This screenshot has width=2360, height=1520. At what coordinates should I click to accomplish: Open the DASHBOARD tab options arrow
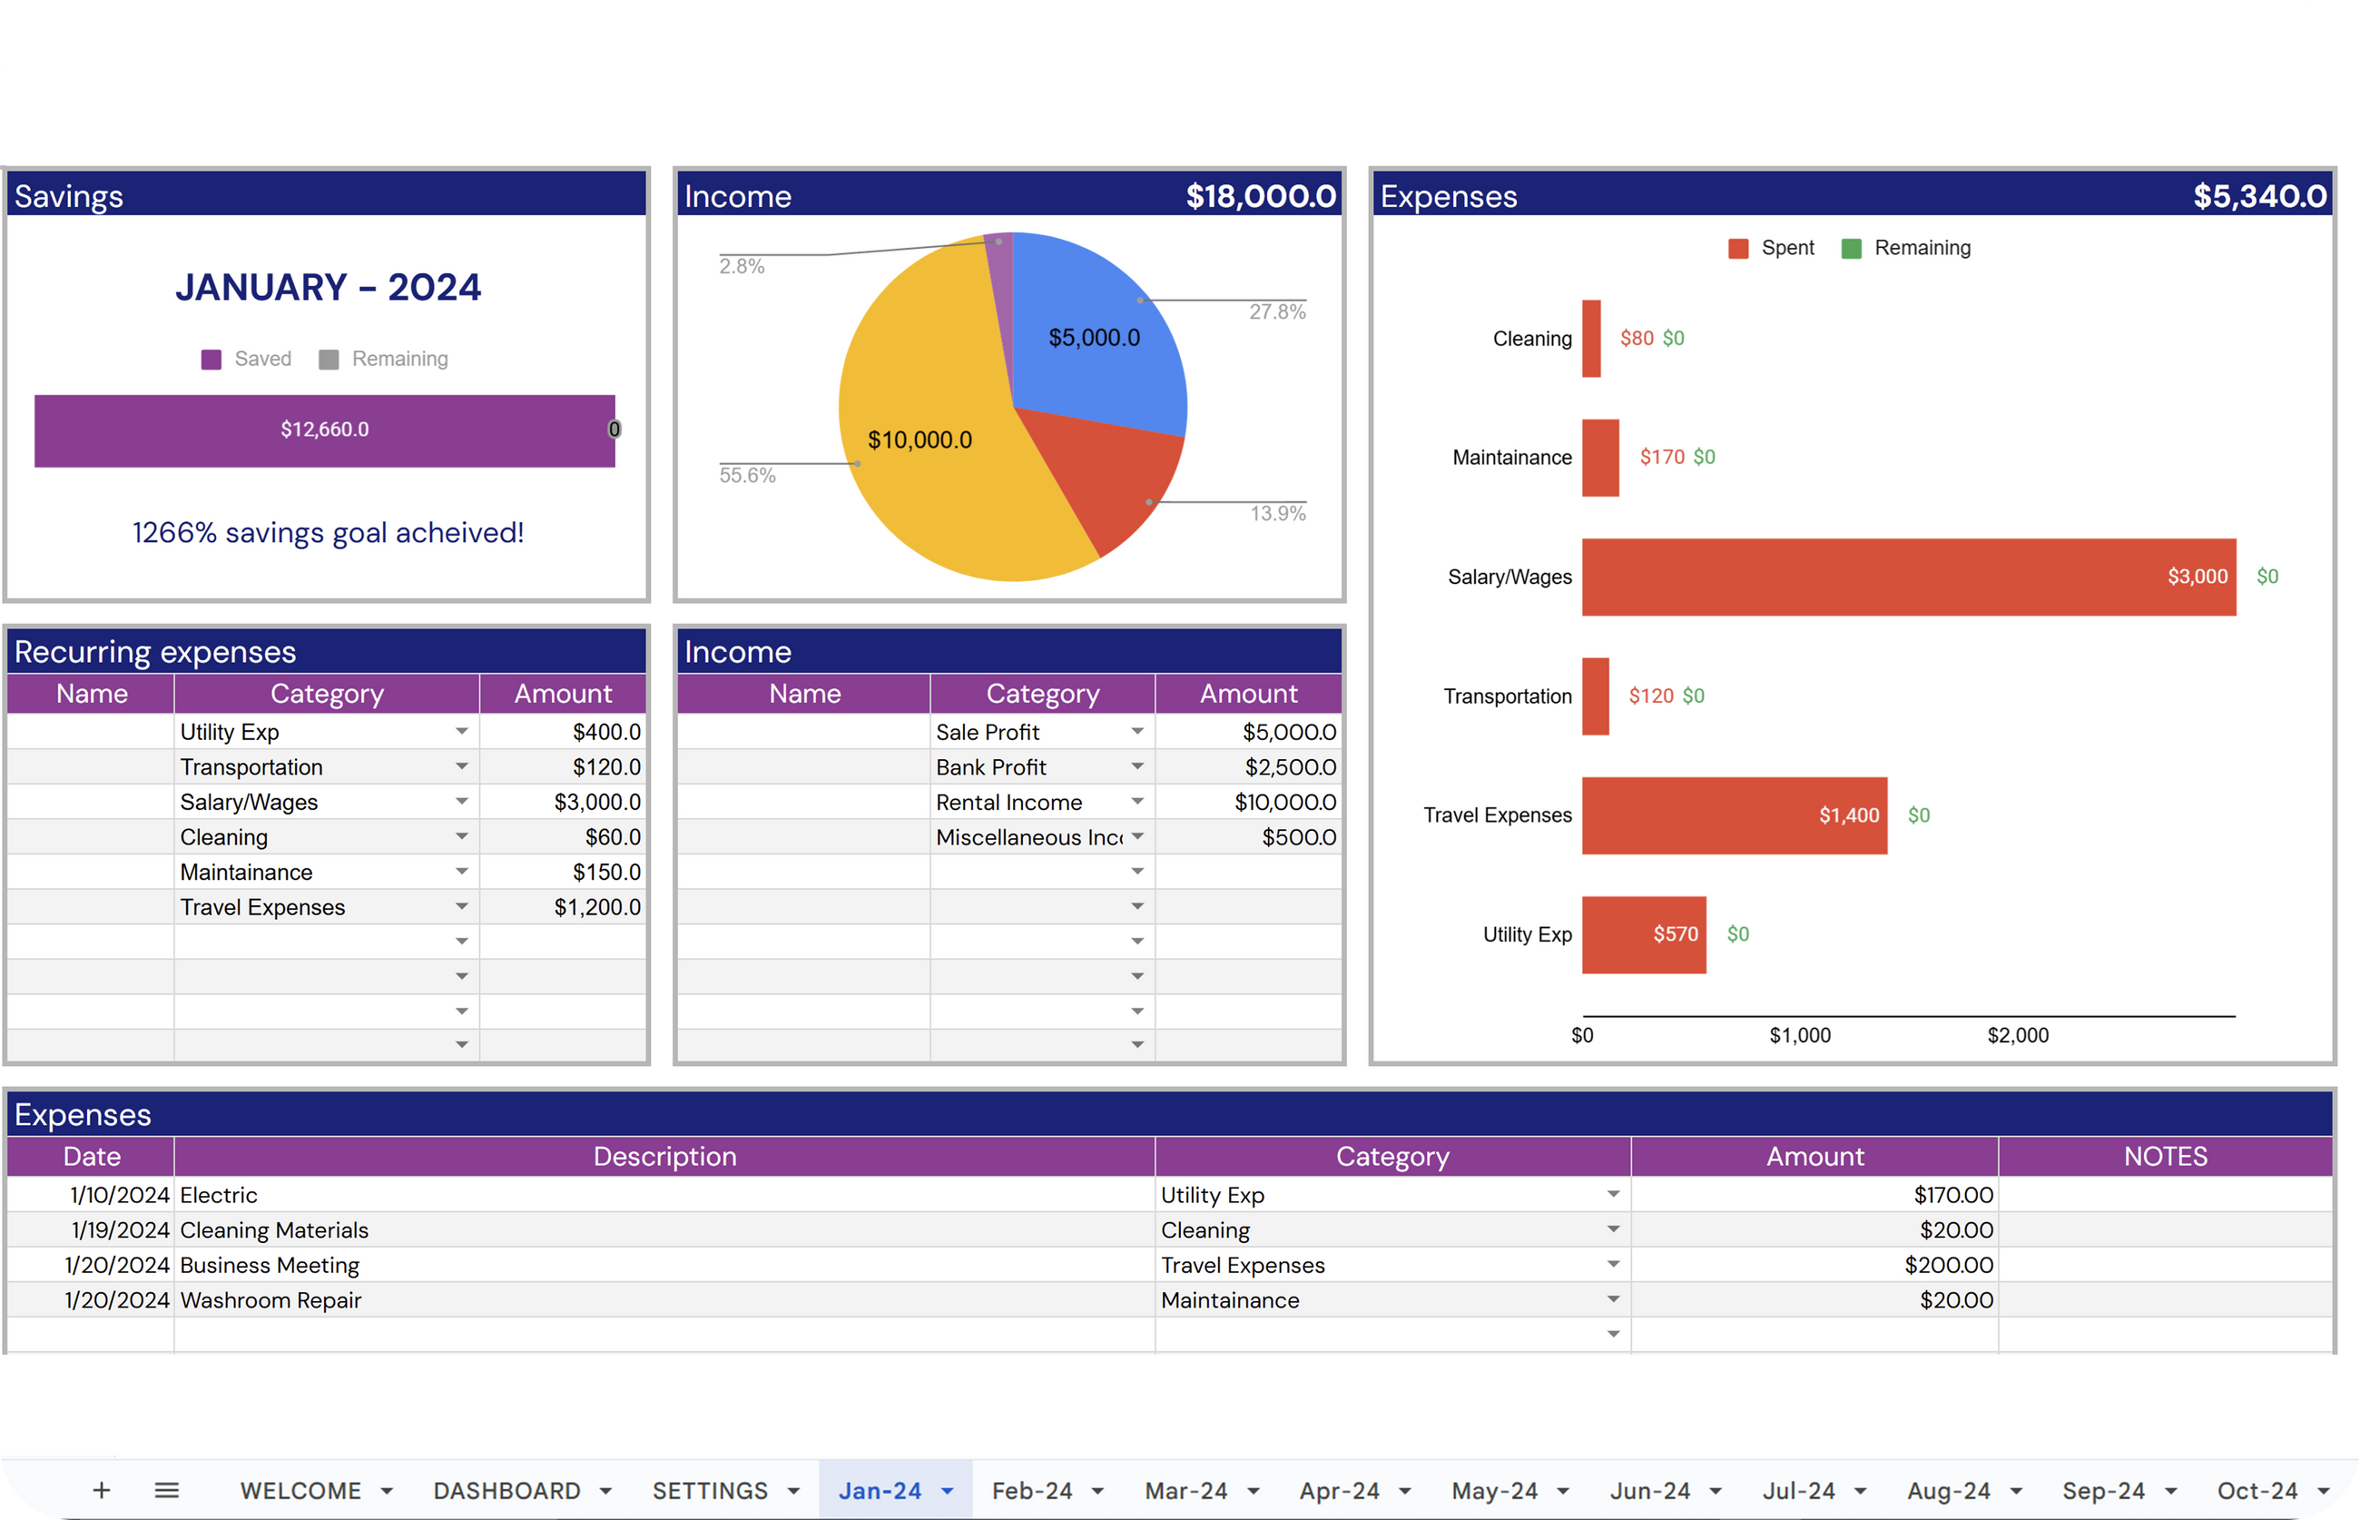click(x=605, y=1491)
